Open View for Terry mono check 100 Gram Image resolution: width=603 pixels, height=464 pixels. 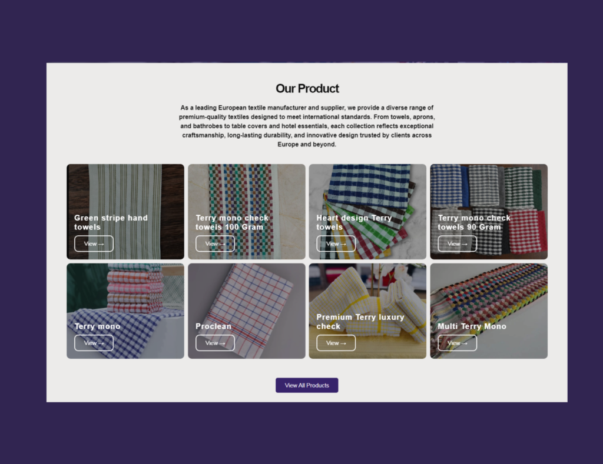tap(215, 244)
